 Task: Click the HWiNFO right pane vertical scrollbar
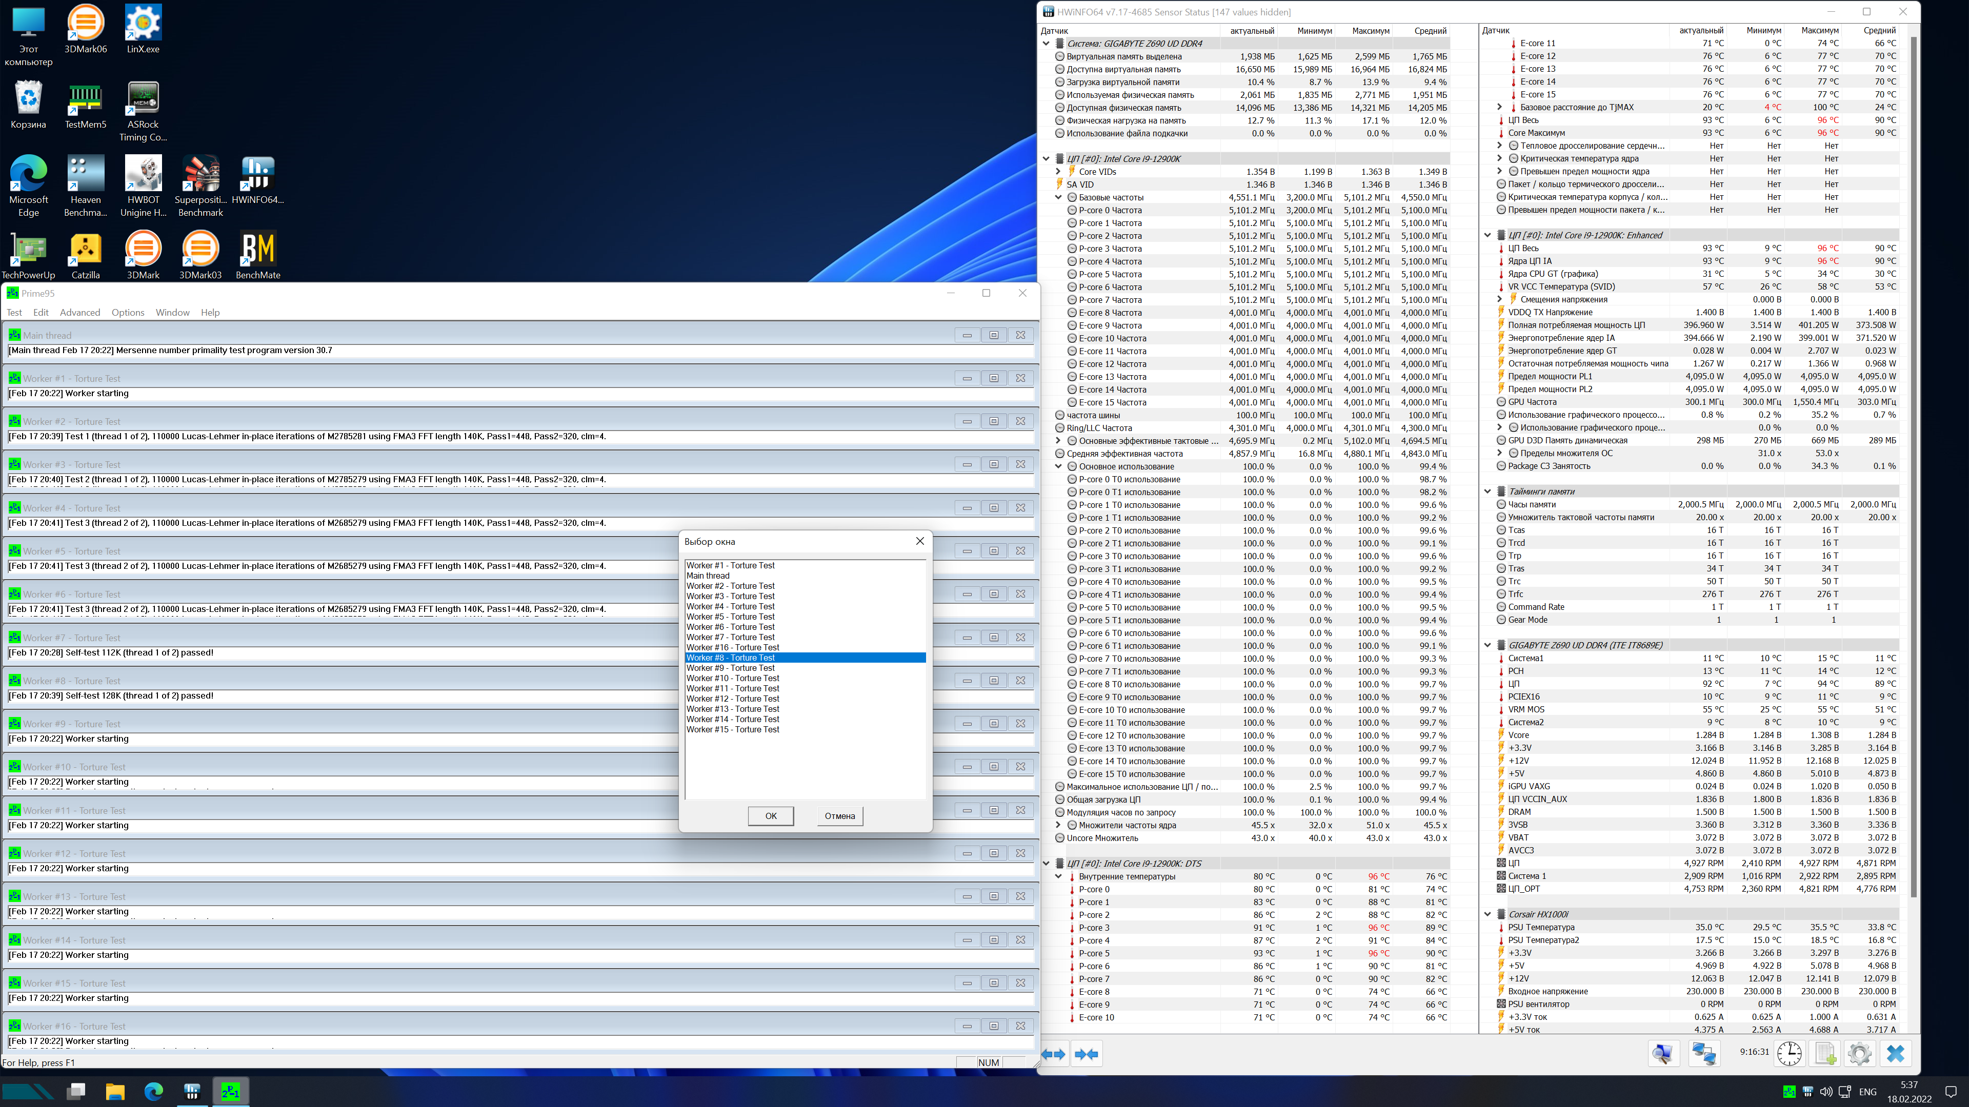pyautogui.click(x=1914, y=458)
